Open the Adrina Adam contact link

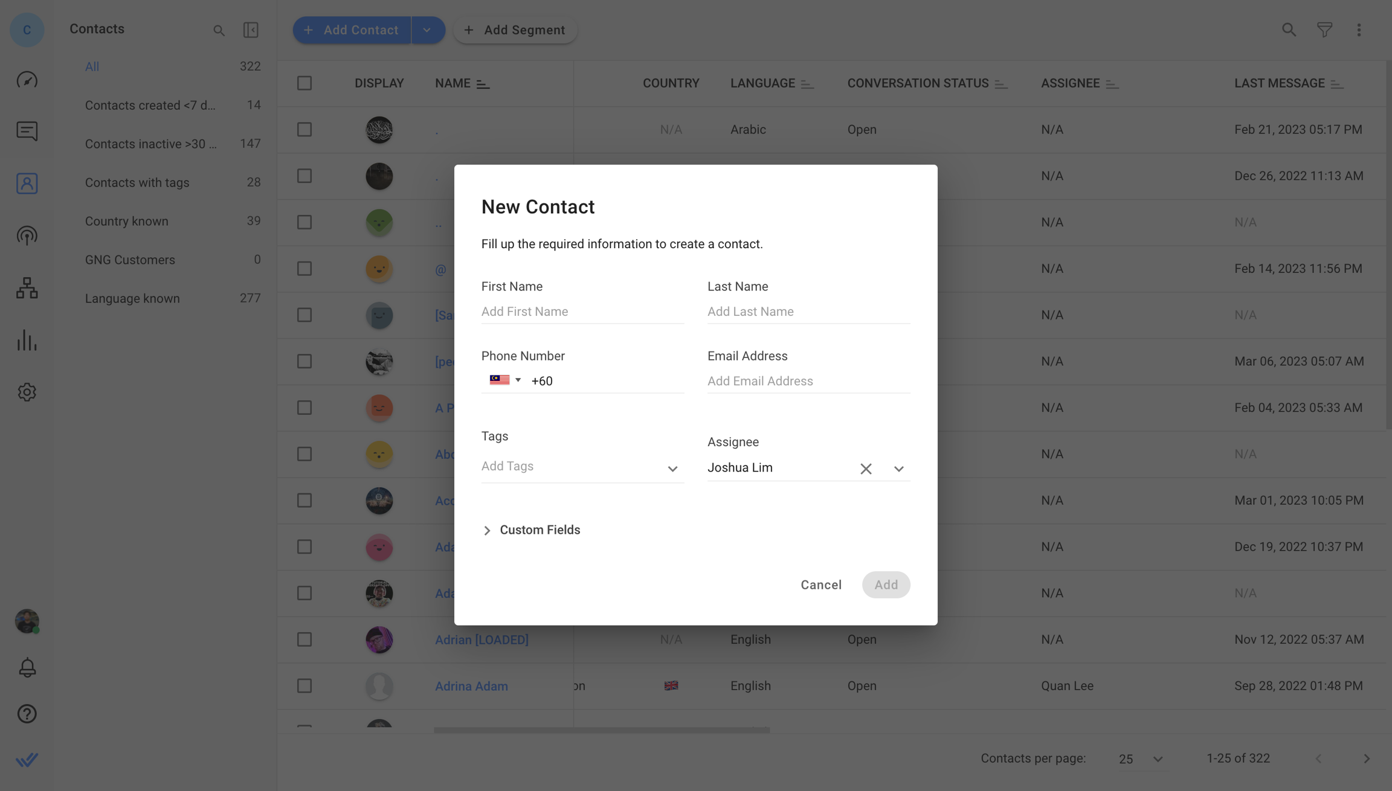click(471, 686)
